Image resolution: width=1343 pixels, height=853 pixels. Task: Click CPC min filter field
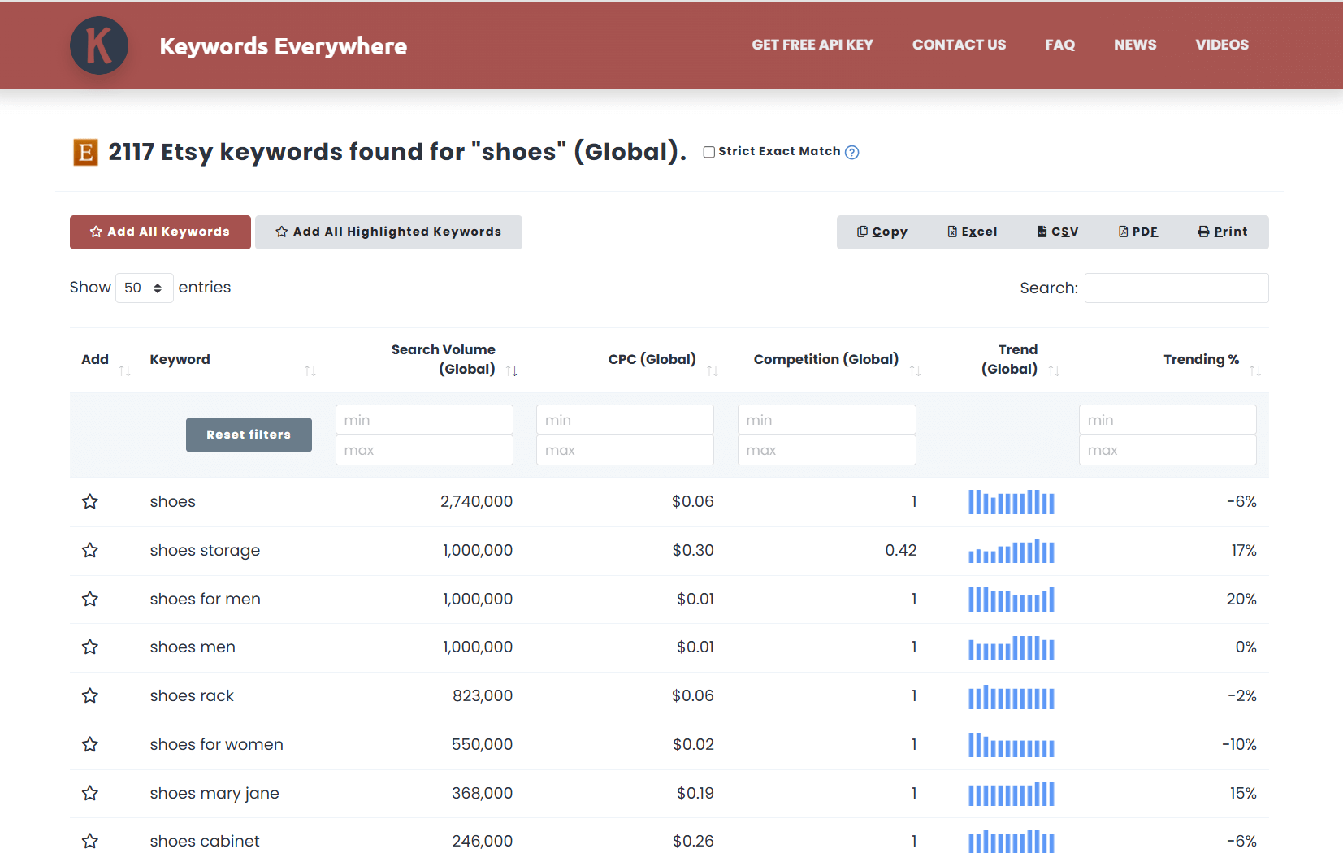coord(625,420)
